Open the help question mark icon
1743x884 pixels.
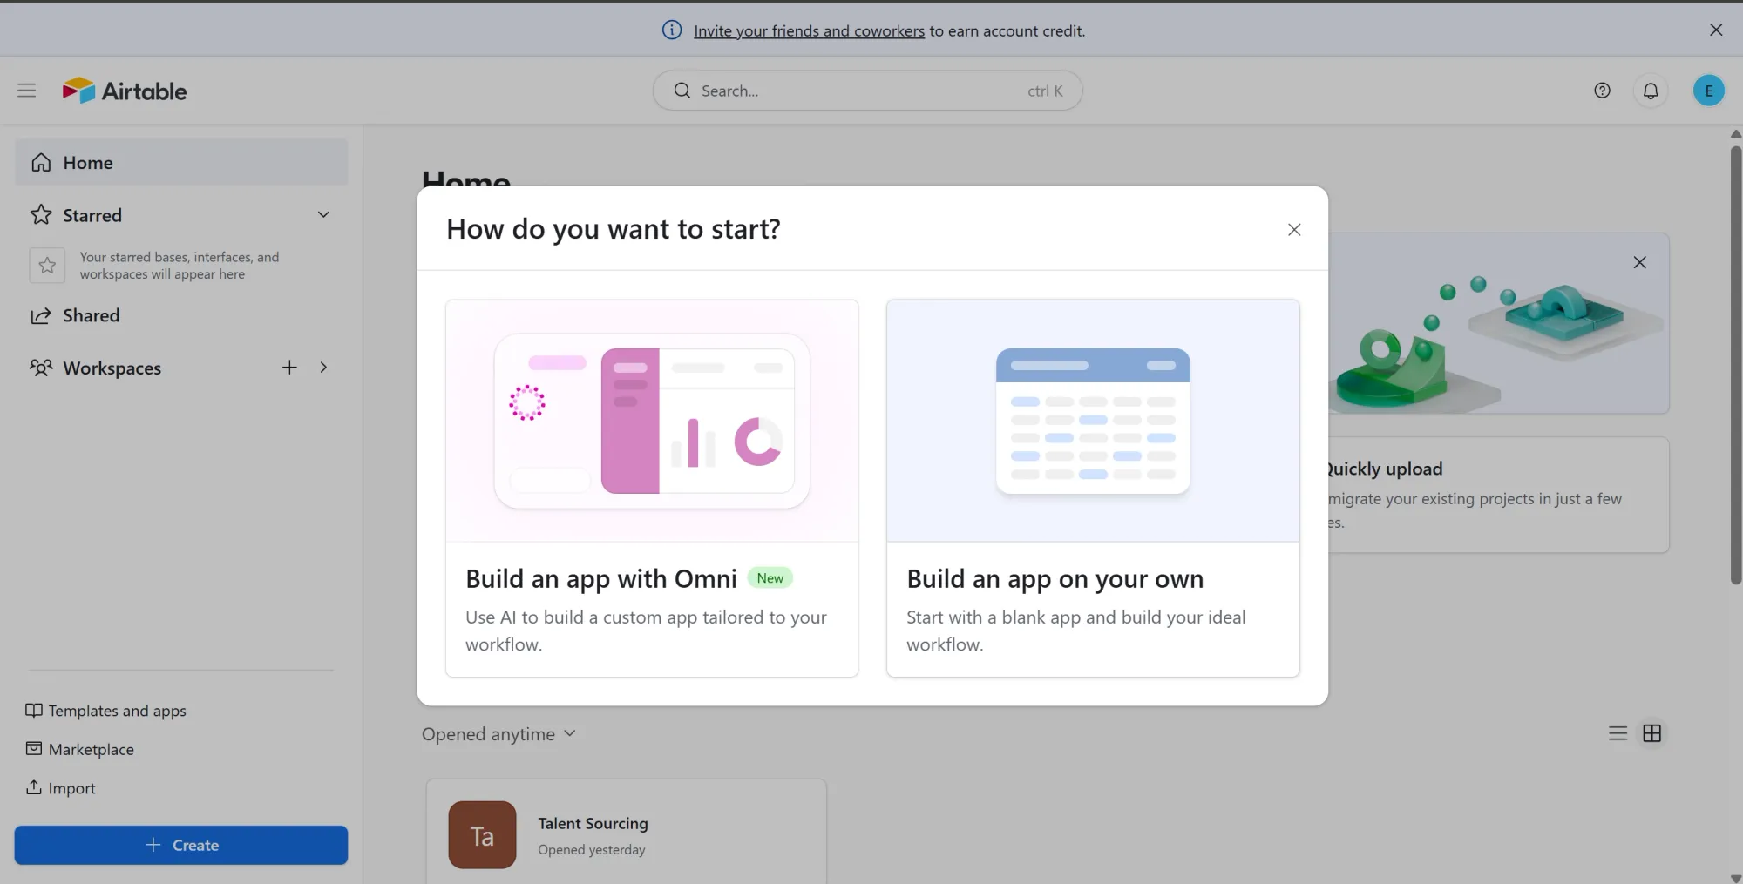1602,91
